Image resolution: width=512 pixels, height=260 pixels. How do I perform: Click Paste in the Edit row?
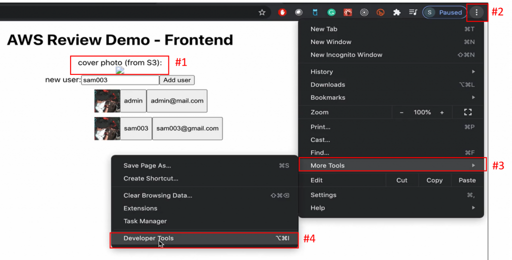[x=467, y=180]
